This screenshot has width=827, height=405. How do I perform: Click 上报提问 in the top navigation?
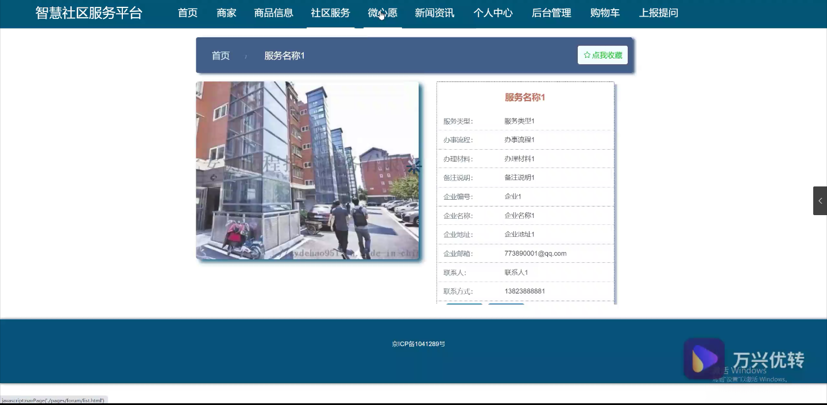[x=658, y=13]
